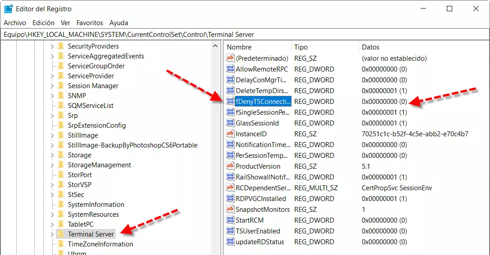
Task: Expand the ServiceAggregatedEvents key
Action: (52, 56)
